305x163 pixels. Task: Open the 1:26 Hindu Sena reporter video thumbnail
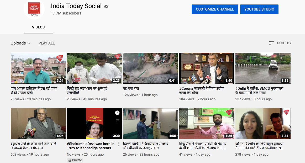point(207,124)
